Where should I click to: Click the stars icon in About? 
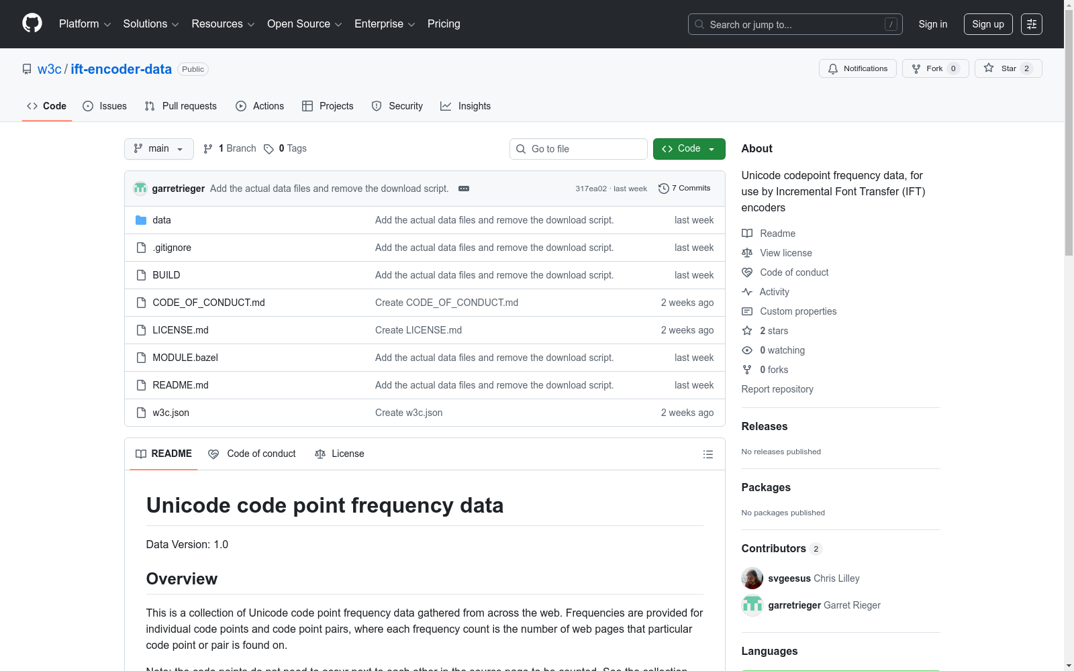click(x=747, y=331)
